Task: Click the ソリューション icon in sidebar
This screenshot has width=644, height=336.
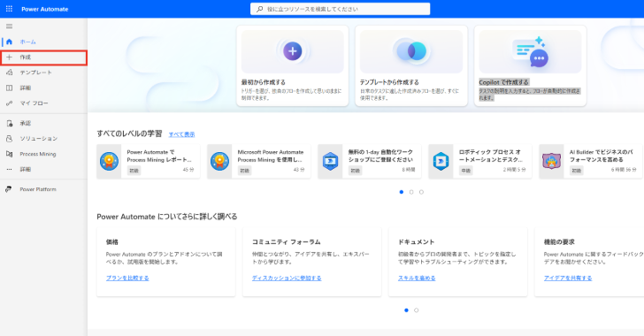Action: [9, 139]
